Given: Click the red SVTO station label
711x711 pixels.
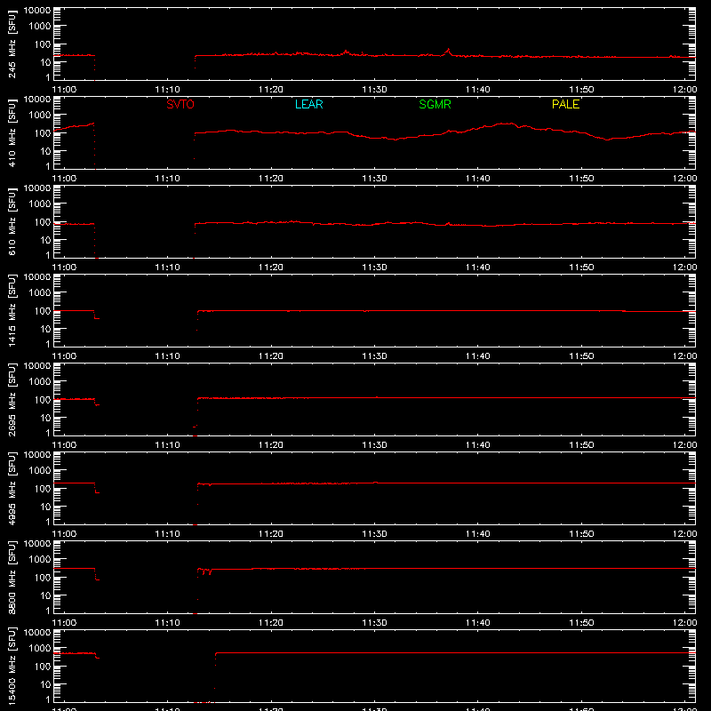Looking at the screenshot, I should pyautogui.click(x=180, y=104).
